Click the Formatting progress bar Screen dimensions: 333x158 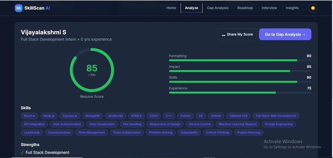coord(240,60)
